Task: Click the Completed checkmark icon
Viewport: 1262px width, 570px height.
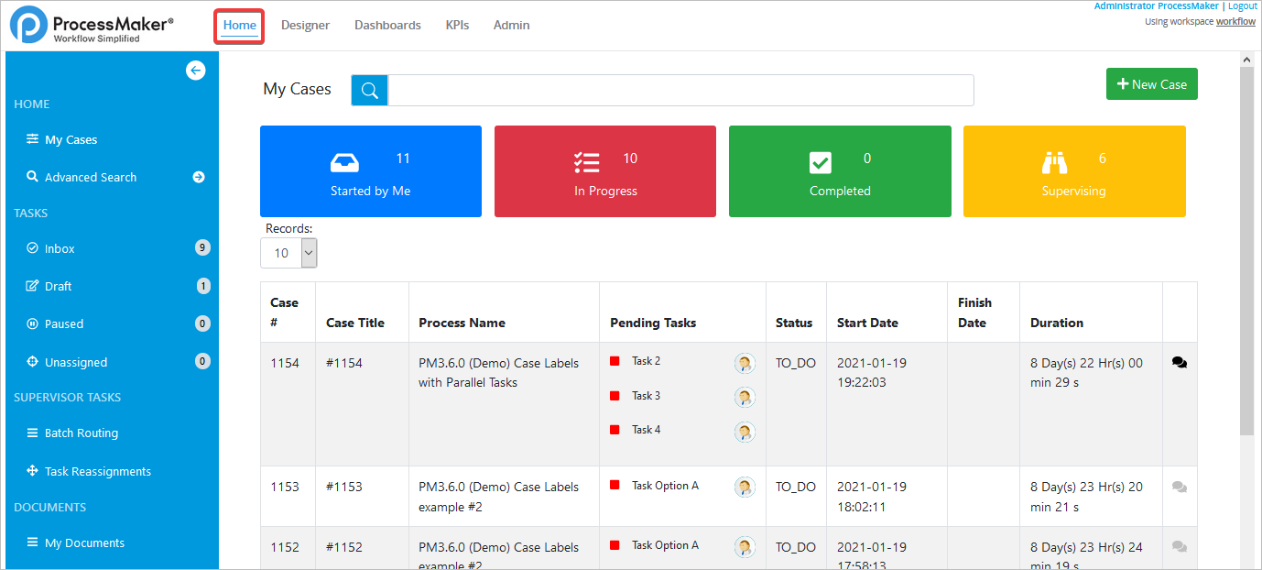Action: click(821, 160)
